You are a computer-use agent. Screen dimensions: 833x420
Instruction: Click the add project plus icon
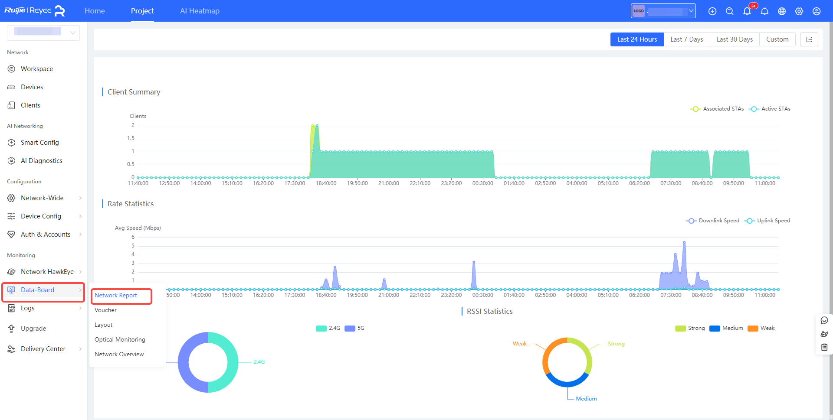tap(712, 11)
